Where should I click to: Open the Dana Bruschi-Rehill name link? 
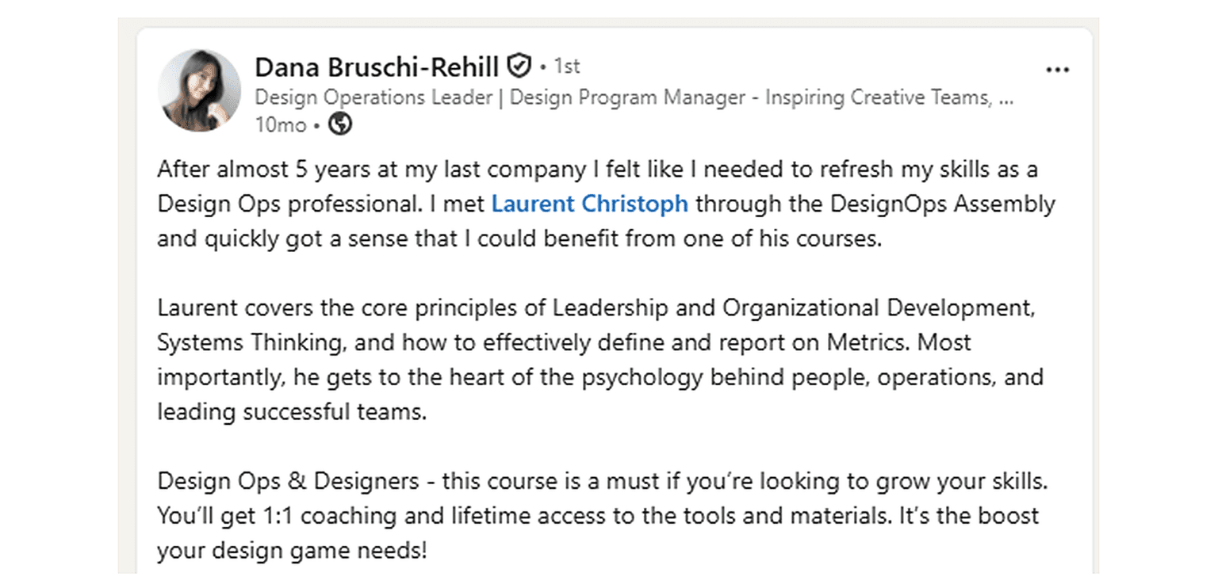click(377, 67)
